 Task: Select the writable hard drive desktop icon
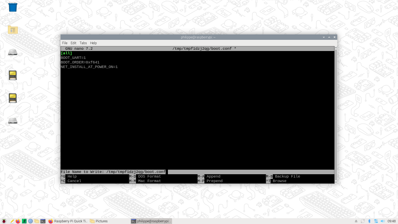point(13,121)
